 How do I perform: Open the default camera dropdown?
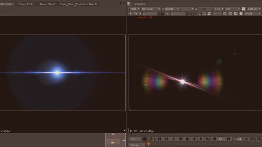coord(254,9)
